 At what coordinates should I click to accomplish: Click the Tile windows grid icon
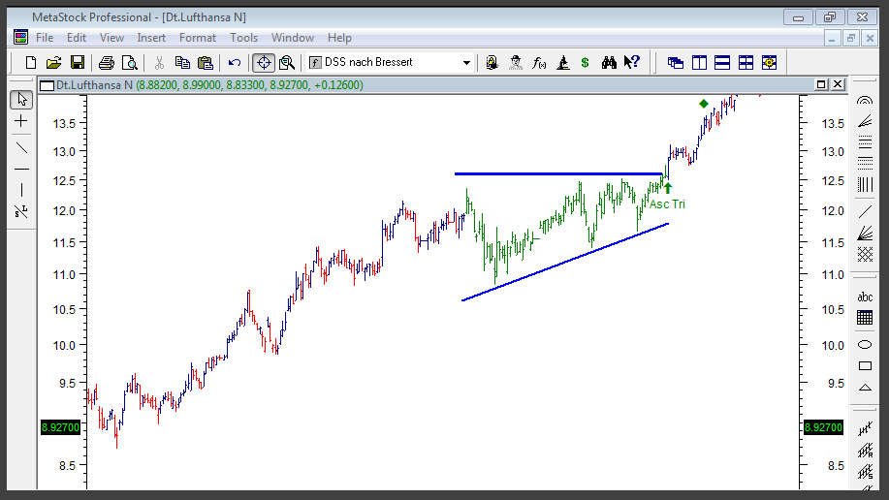pos(746,62)
